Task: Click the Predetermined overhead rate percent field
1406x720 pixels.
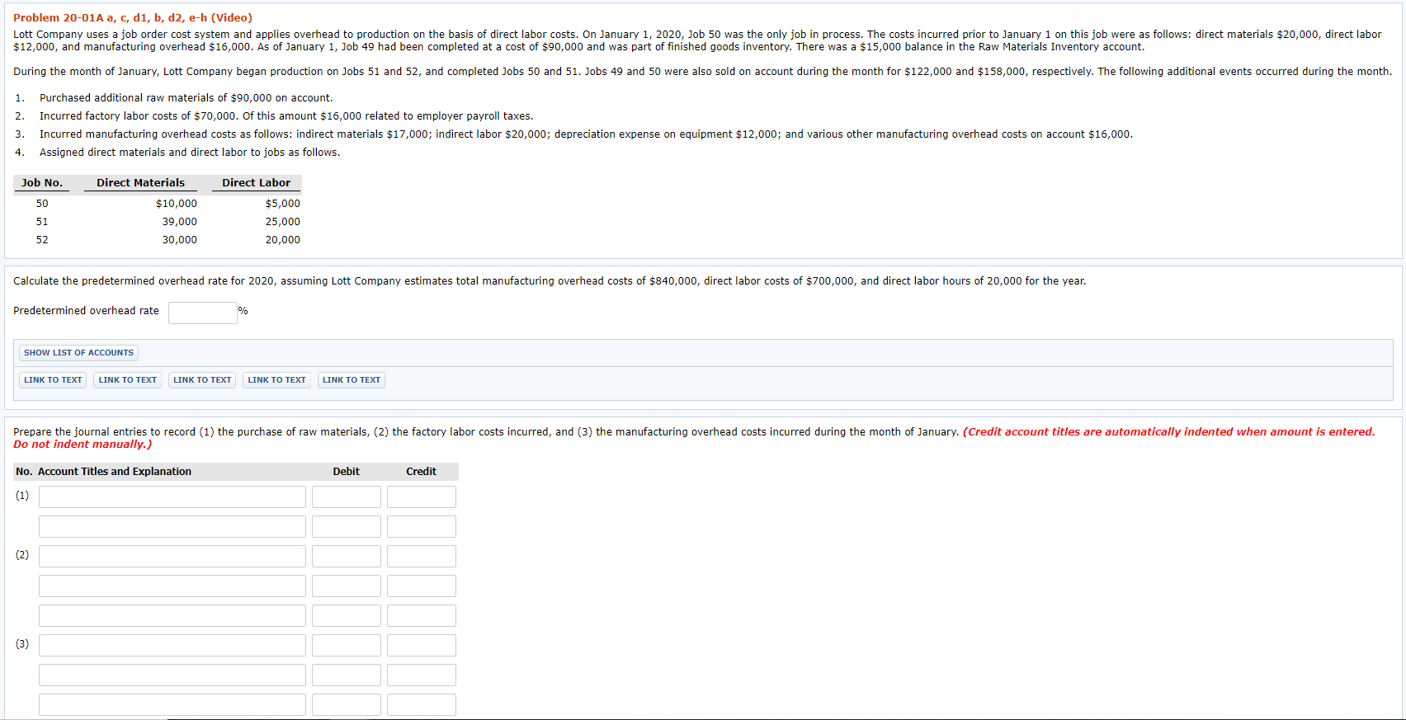Action: tap(203, 313)
